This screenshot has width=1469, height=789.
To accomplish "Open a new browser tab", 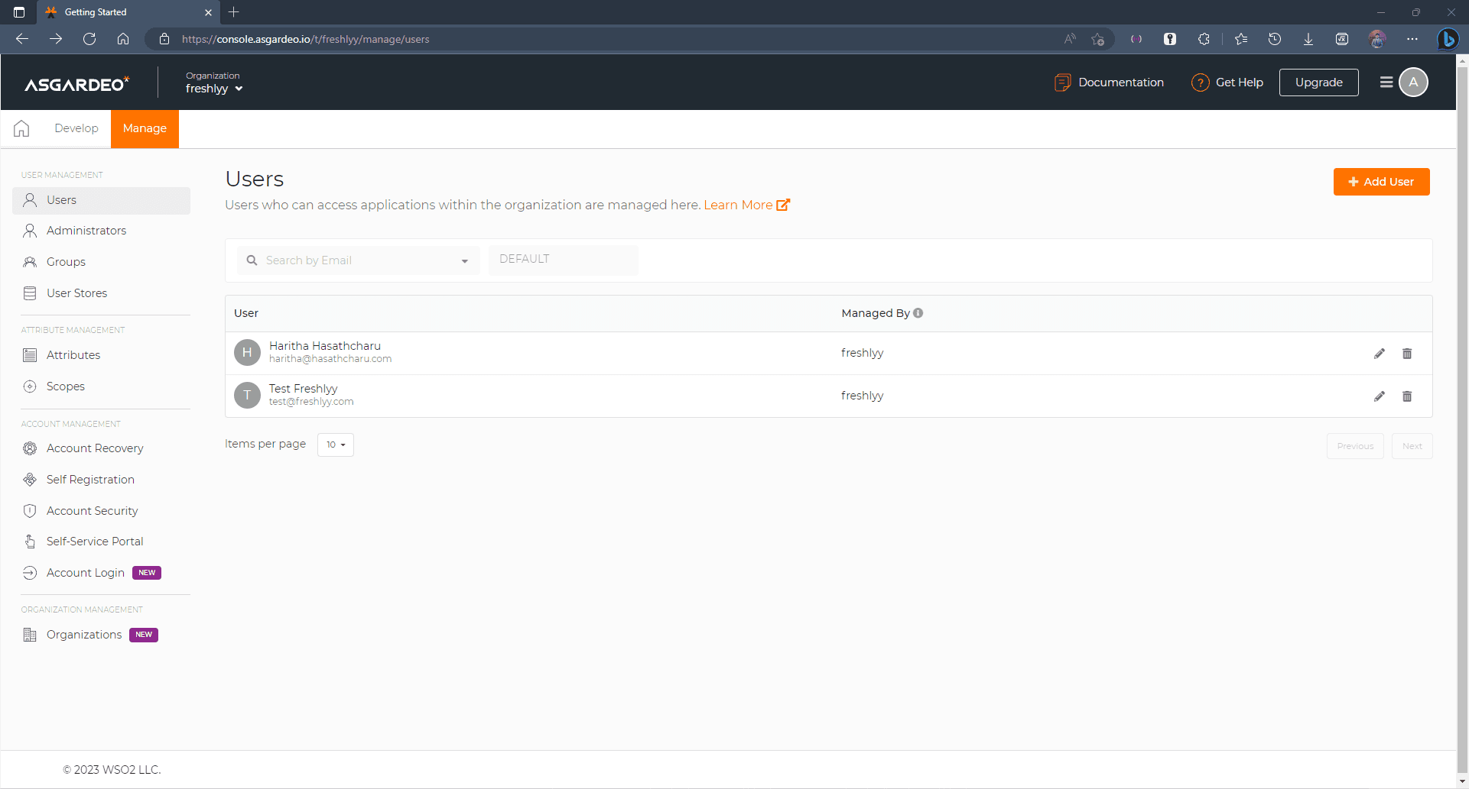I will [234, 12].
